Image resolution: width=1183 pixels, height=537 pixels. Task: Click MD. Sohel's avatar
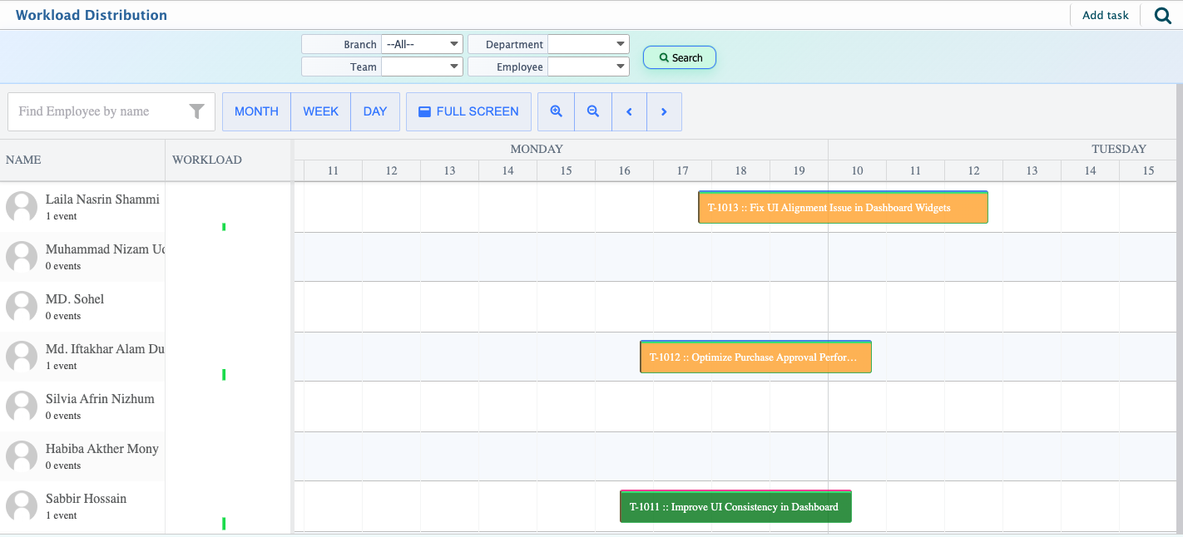[22, 307]
